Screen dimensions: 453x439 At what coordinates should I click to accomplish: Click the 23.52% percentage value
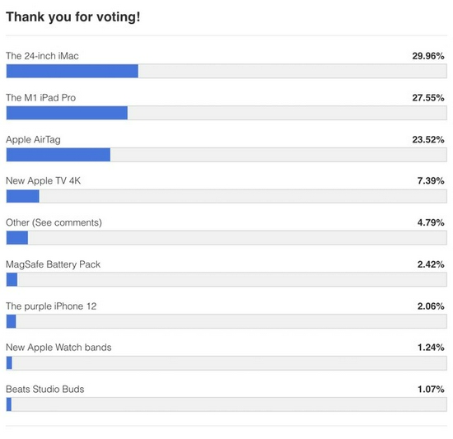tap(428, 140)
